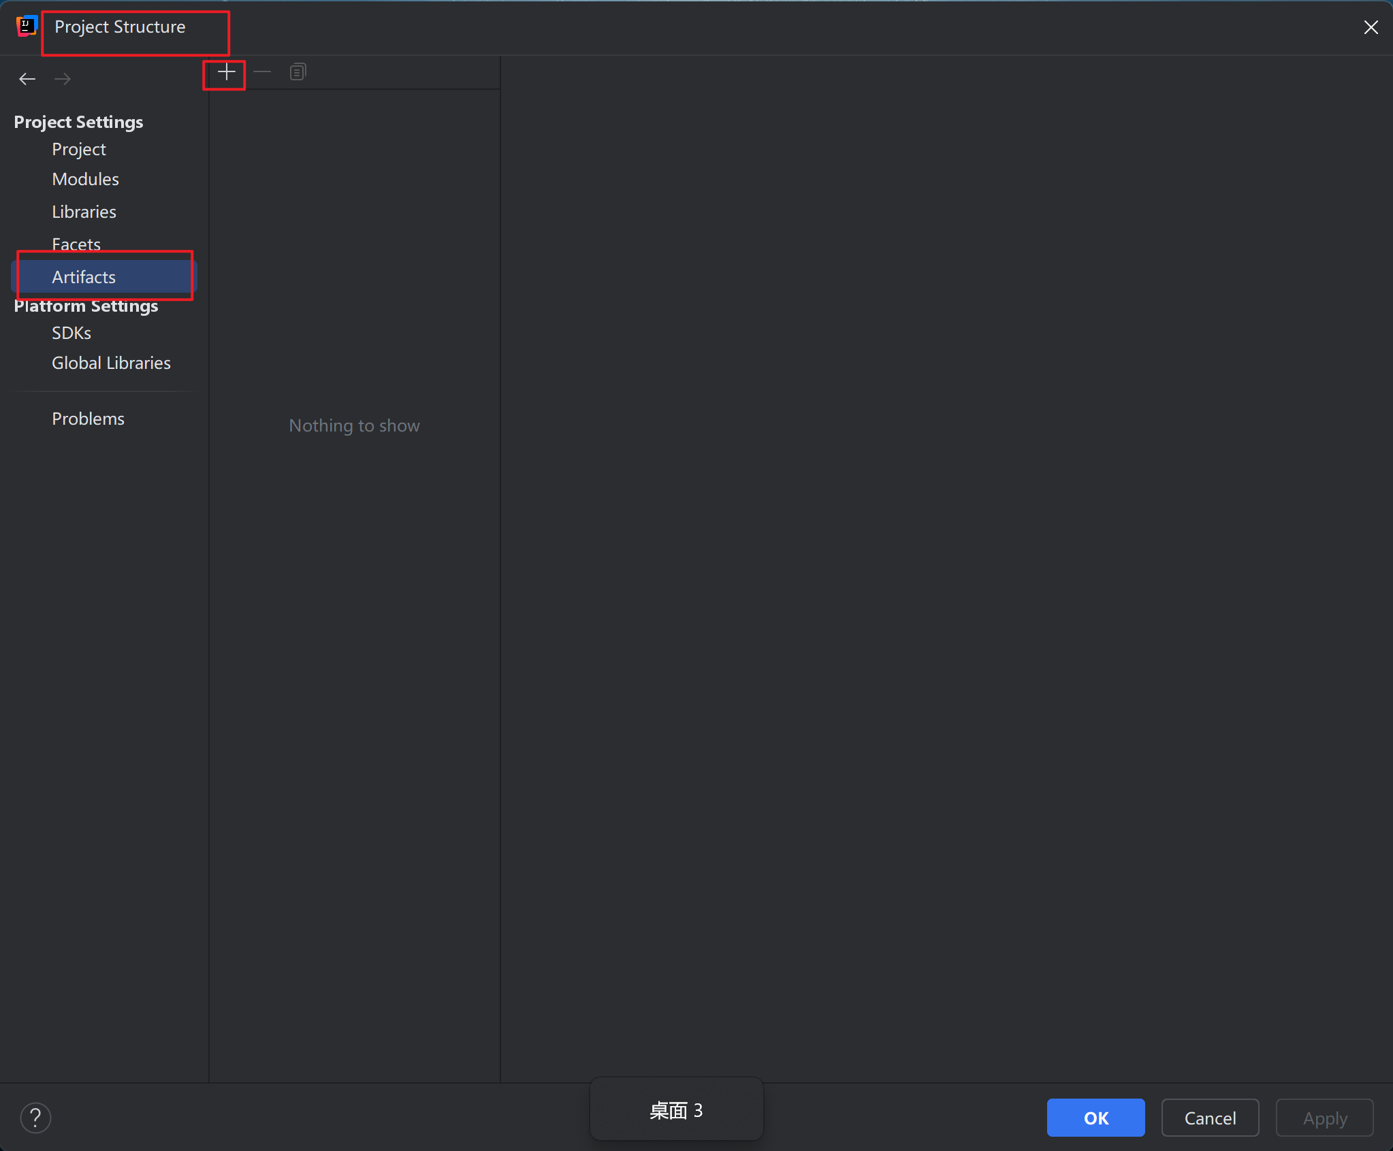Select Project in Project Settings

click(x=79, y=149)
